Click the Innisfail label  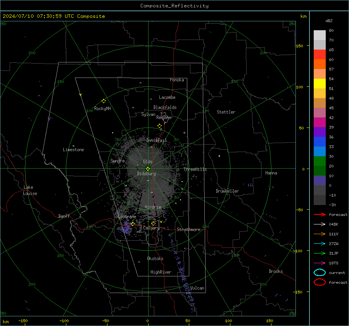pos(156,140)
